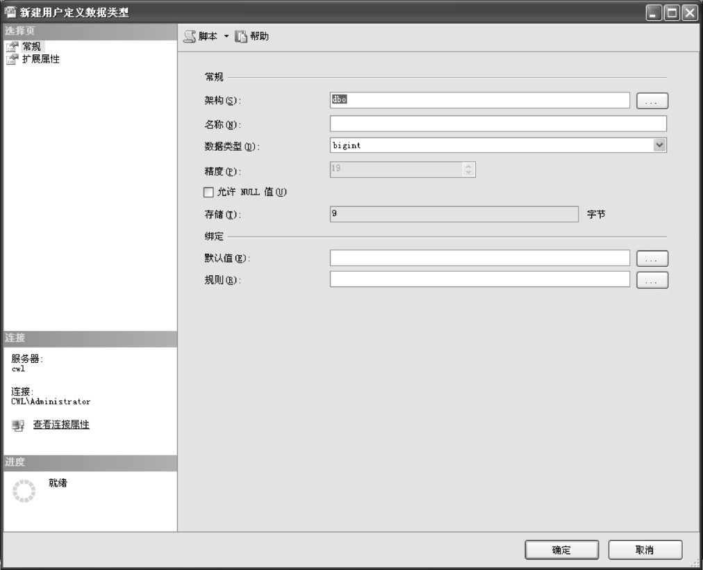Open the 脚本 dropdown arrow
Viewport: 703px width, 570px height.
click(226, 36)
